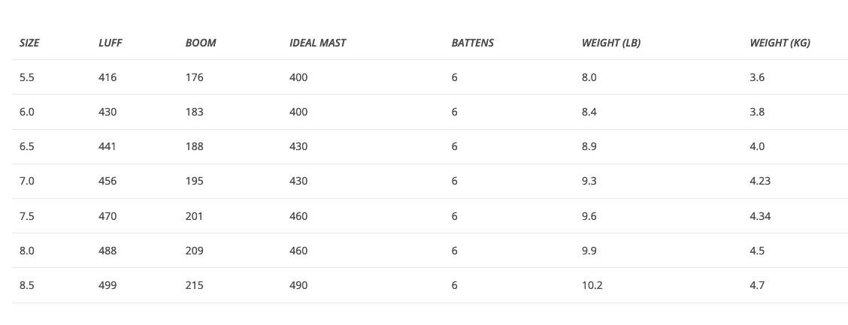The width and height of the screenshot is (848, 325).
Task: Click the BATTENS column header
Action: click(472, 43)
